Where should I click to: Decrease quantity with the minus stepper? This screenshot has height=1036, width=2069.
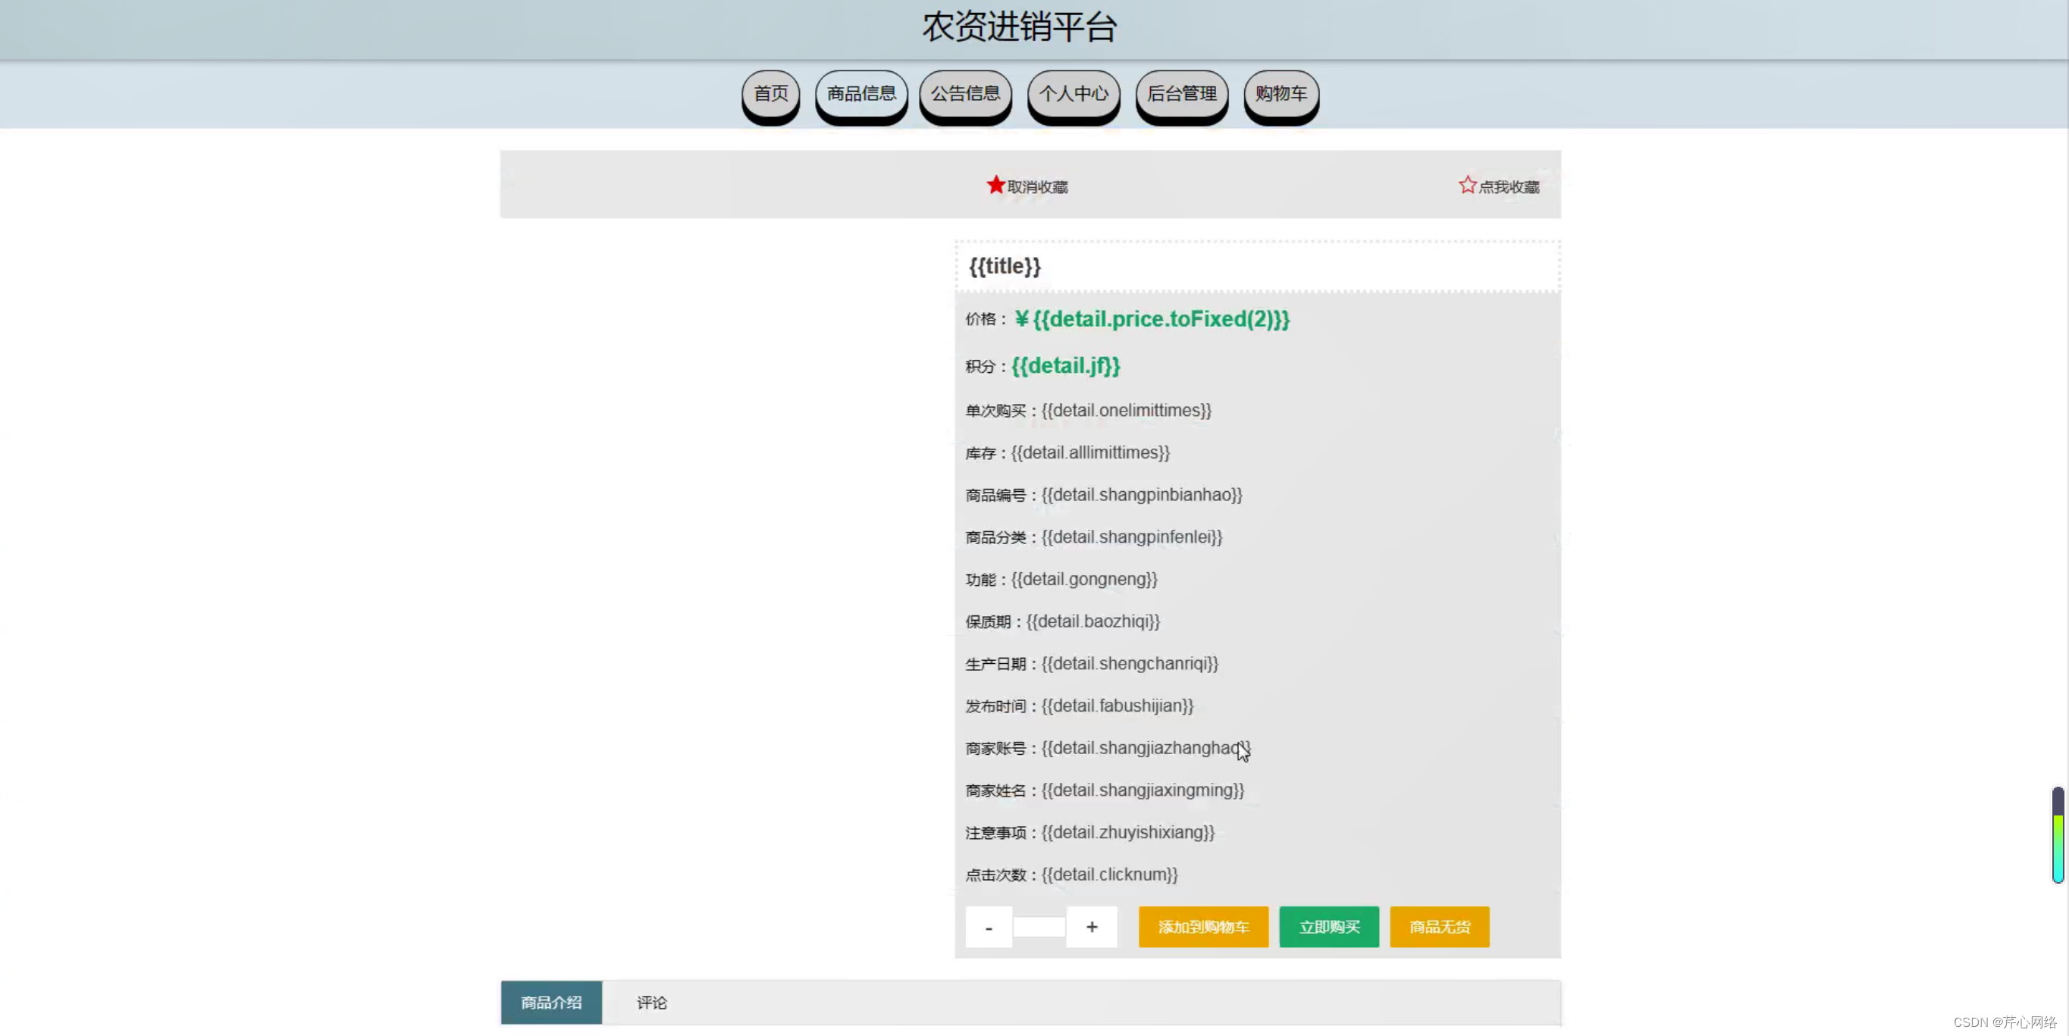tap(988, 927)
